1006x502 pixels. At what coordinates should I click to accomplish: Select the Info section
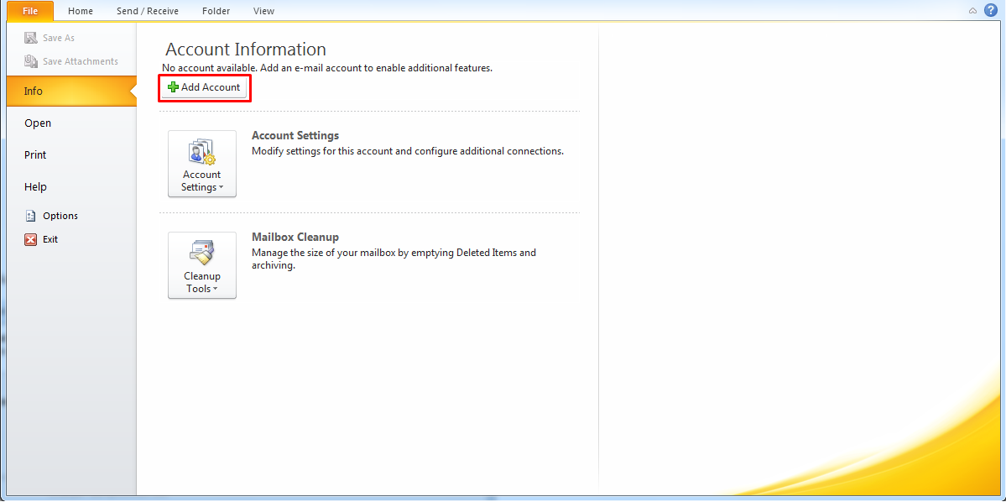click(x=71, y=92)
